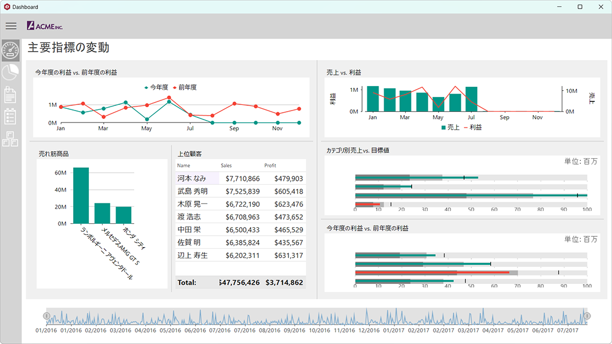
Task: Click the sales value $7,710,866
Action: [243, 179]
